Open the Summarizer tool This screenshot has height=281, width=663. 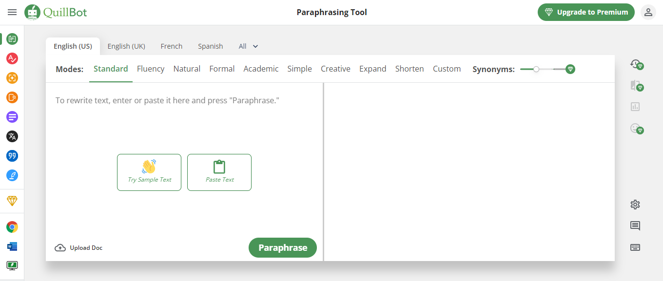click(12, 116)
